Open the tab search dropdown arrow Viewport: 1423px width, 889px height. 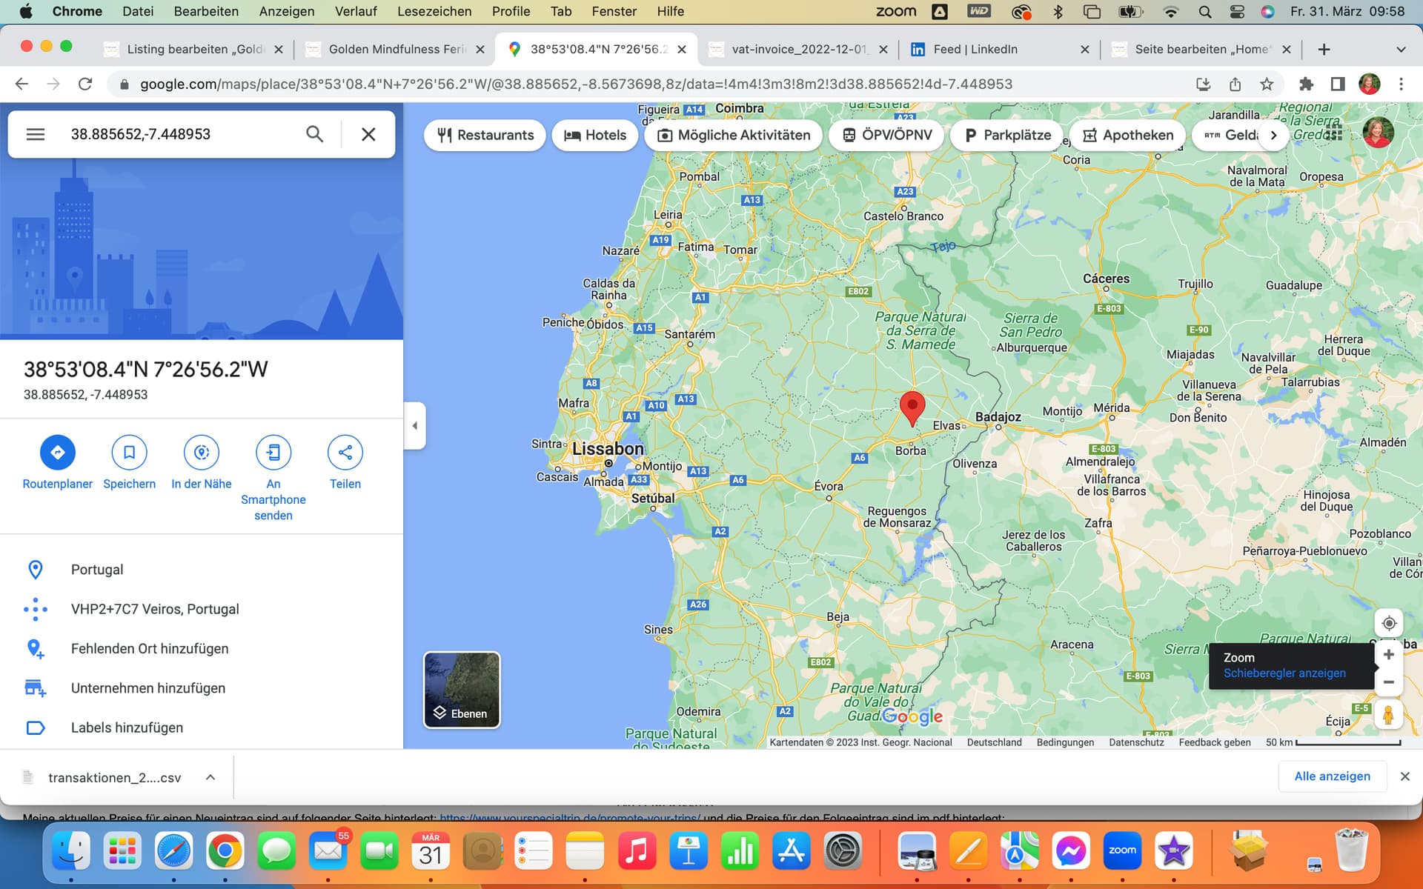point(1401,49)
